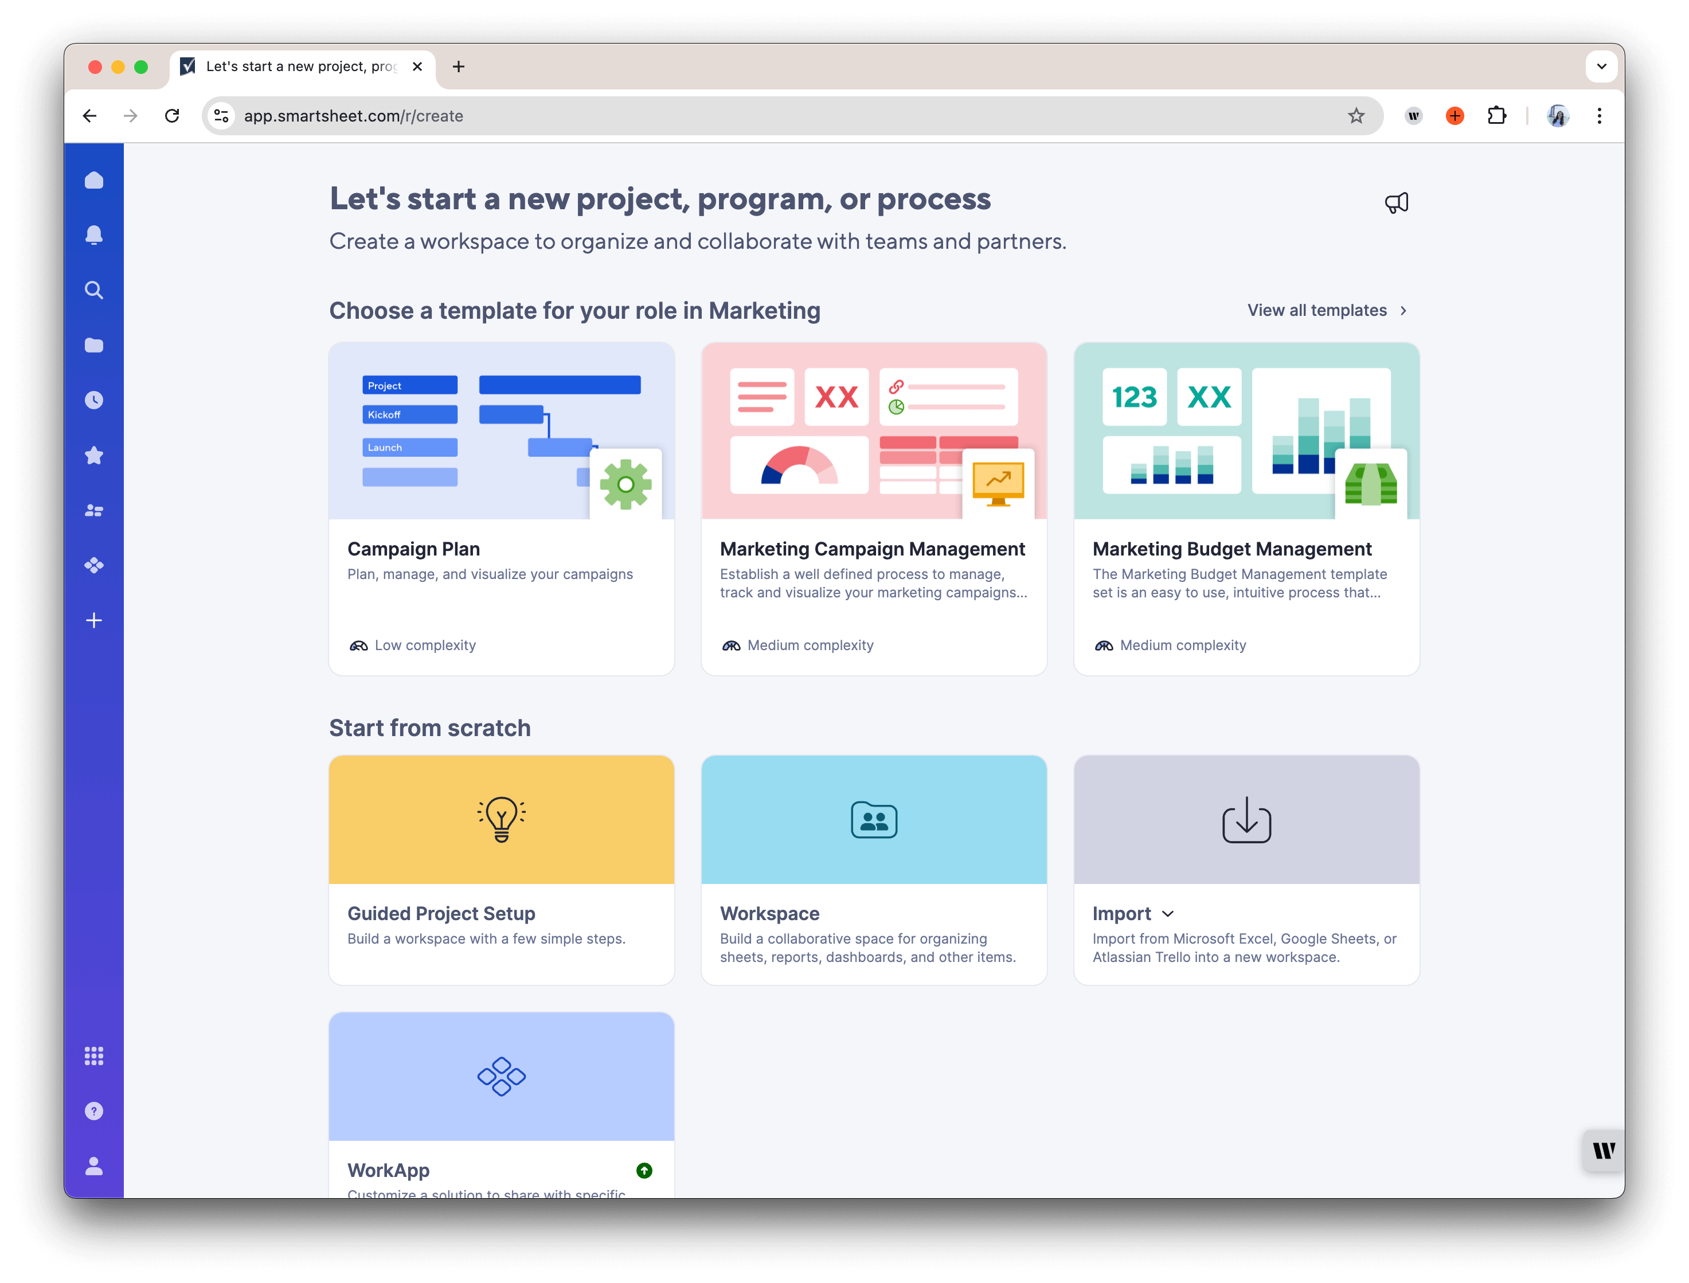Viewport: 1689px width, 1283px height.
Task: Expand the Import dropdown chevron
Action: (1167, 913)
